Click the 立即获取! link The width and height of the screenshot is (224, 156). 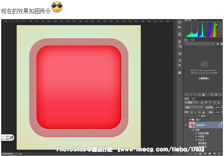tap(204, 78)
